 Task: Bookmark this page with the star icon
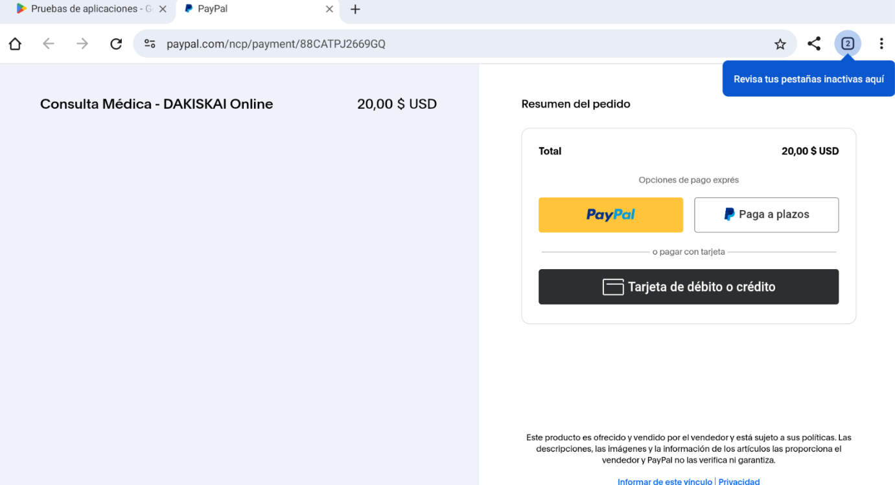[780, 44]
